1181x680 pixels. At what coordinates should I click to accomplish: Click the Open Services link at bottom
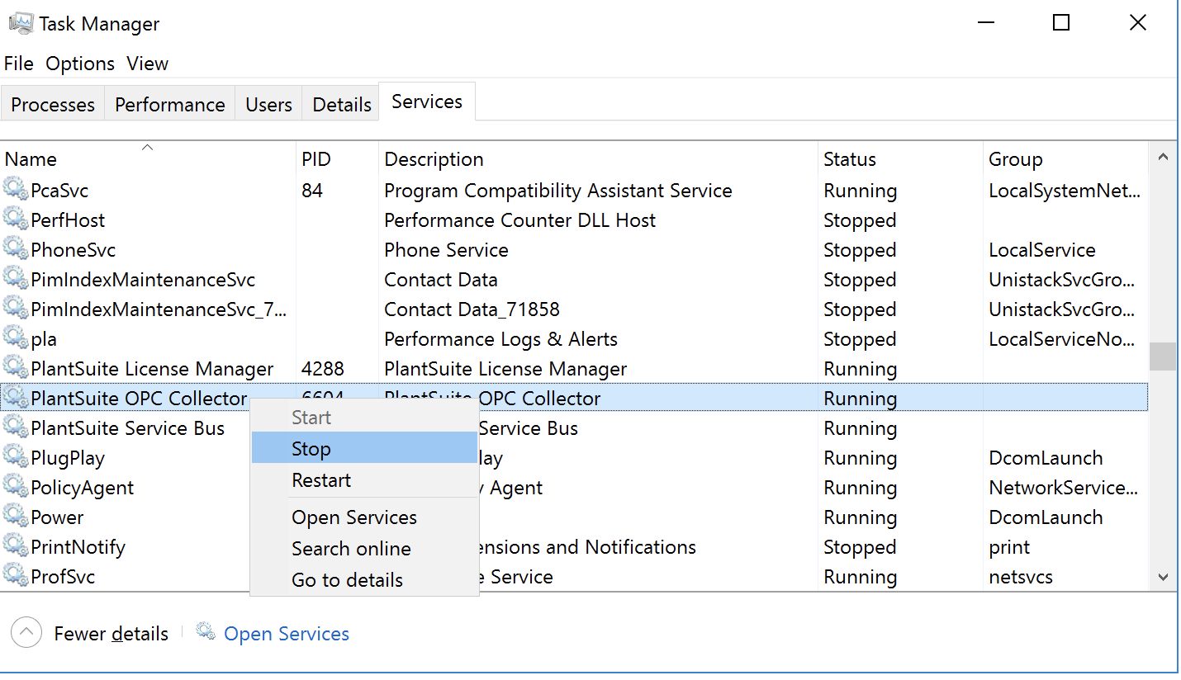coord(287,634)
